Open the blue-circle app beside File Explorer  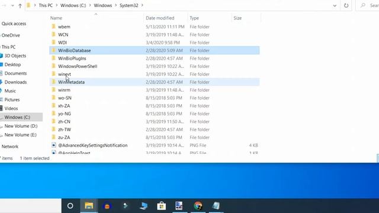(x=107, y=206)
